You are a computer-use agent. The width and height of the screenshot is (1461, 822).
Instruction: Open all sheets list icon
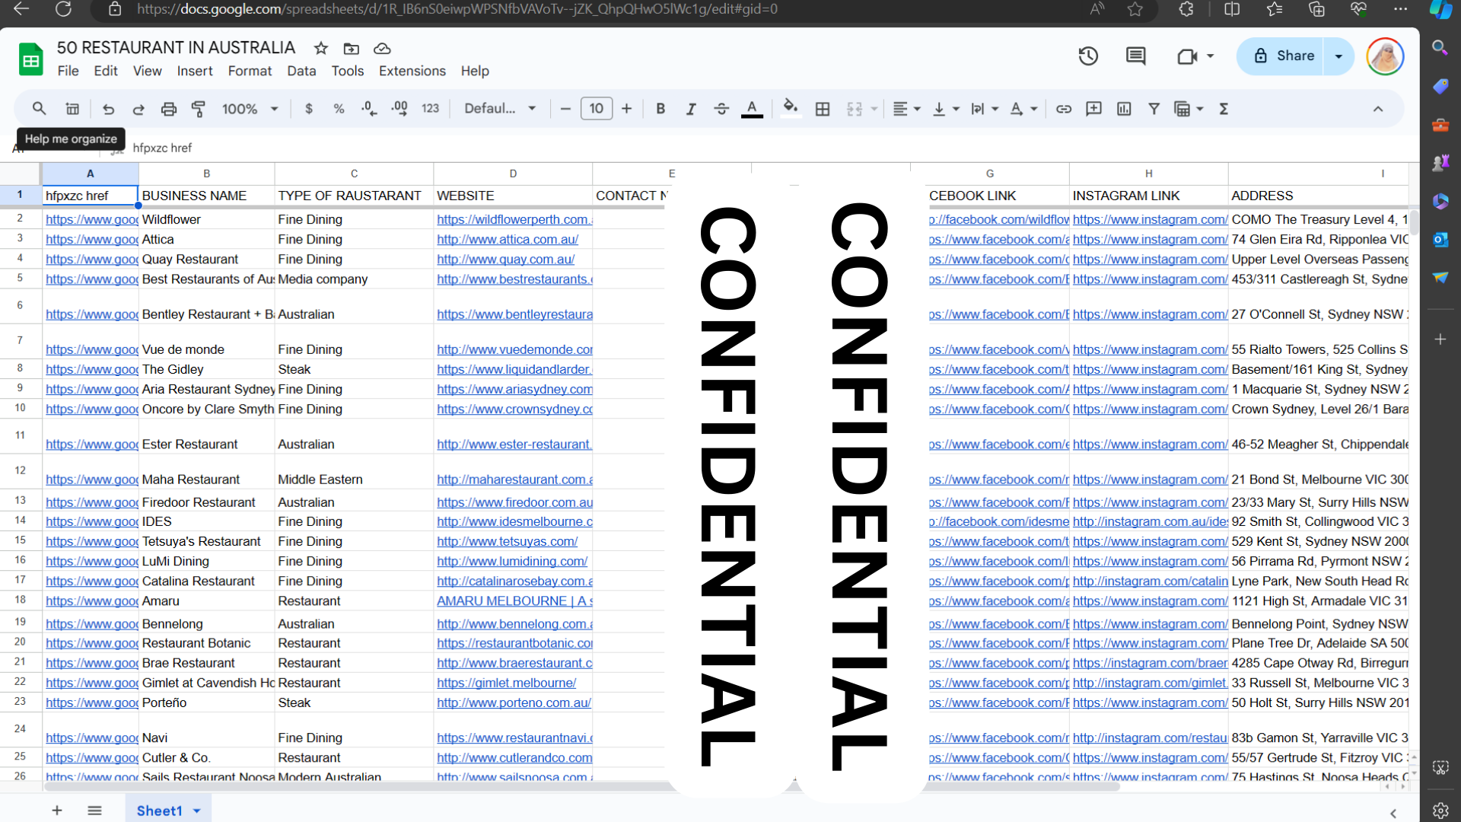click(94, 811)
